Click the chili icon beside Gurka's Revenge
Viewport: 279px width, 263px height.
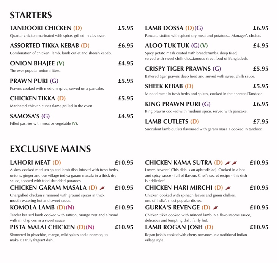[216, 208]
